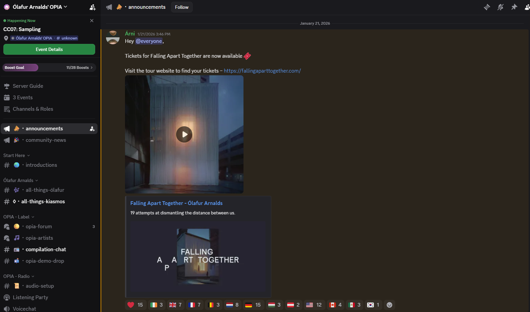Open the 3 Events calendar item
Viewport: 530px width, 312px height.
pos(23,98)
